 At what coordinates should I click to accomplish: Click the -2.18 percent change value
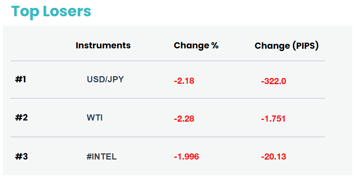pos(184,81)
